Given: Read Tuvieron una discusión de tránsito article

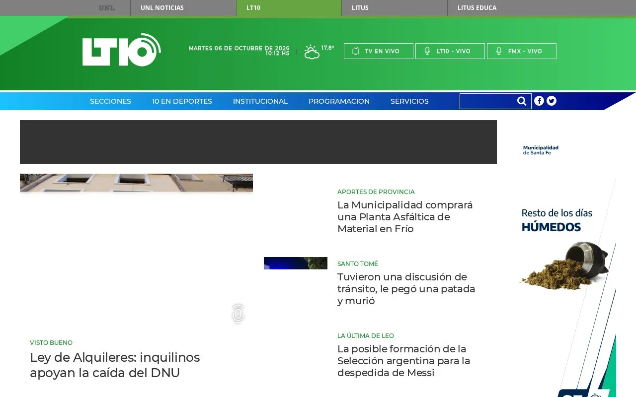Looking at the screenshot, I should [x=406, y=289].
